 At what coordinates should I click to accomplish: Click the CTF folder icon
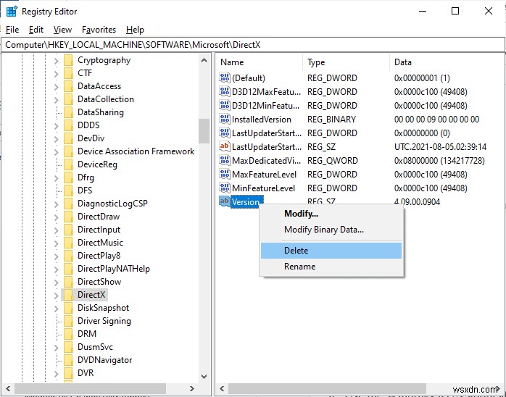tap(68, 73)
